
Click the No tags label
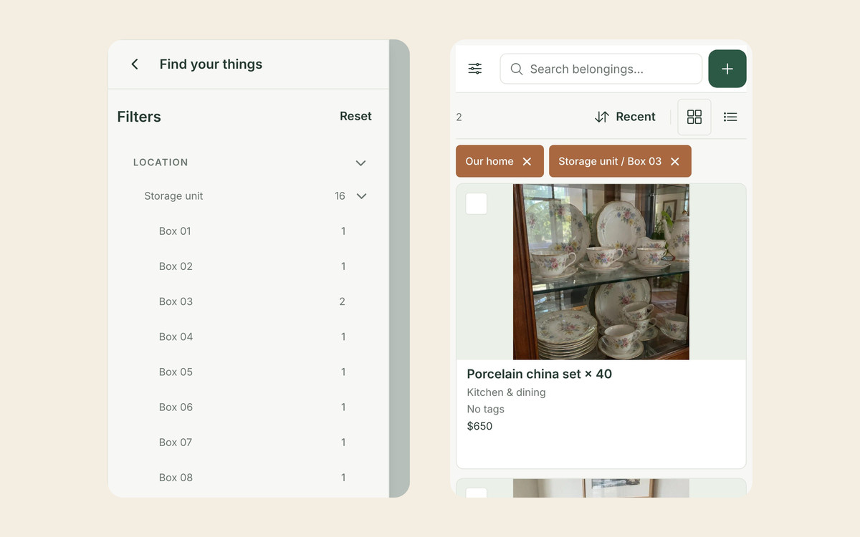(x=485, y=409)
